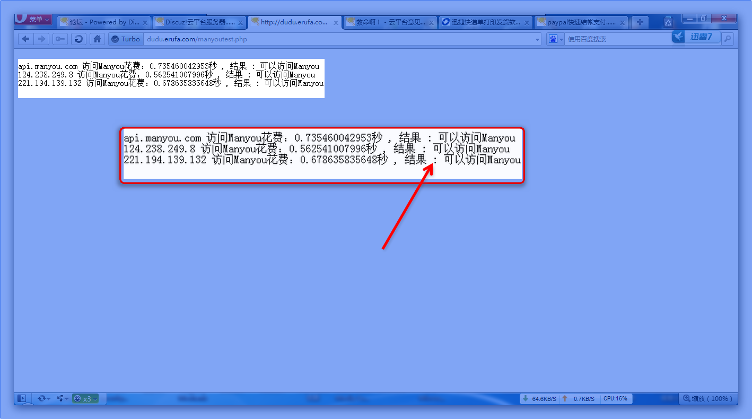The image size is (752, 419).
Task: Toggle the side panel button in status bar
Action: [x=22, y=398]
